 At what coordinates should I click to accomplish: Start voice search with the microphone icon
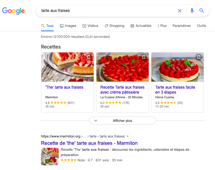[192, 11]
